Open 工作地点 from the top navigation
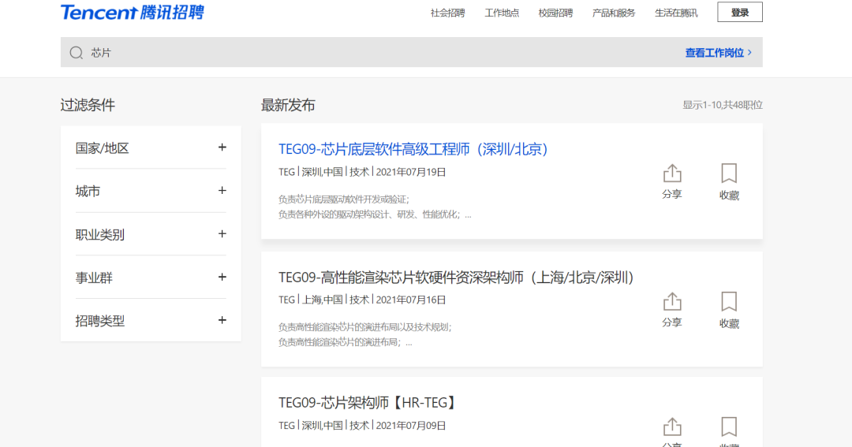The image size is (852, 447). point(502,13)
